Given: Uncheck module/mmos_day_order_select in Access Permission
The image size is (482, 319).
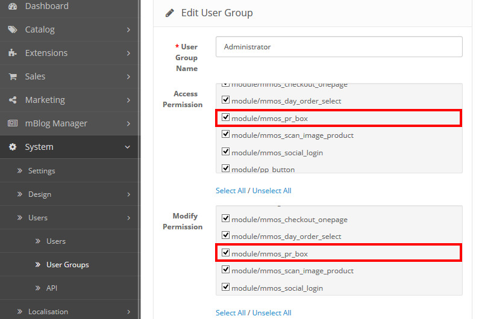Looking at the screenshot, I should click(226, 101).
